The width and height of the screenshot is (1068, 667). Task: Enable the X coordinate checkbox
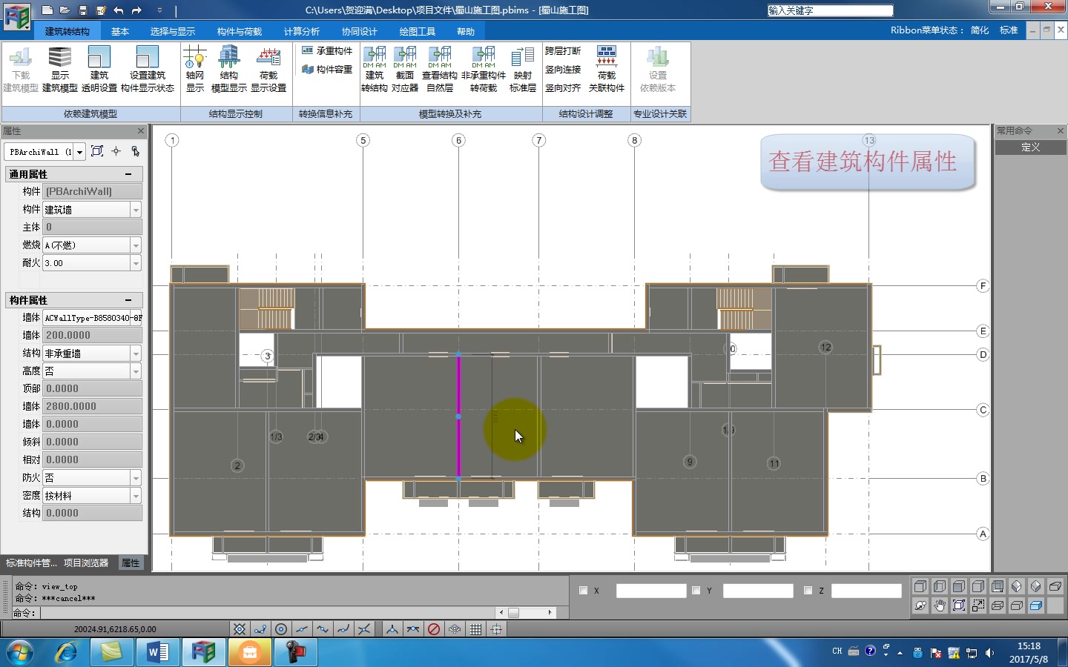pyautogui.click(x=583, y=591)
